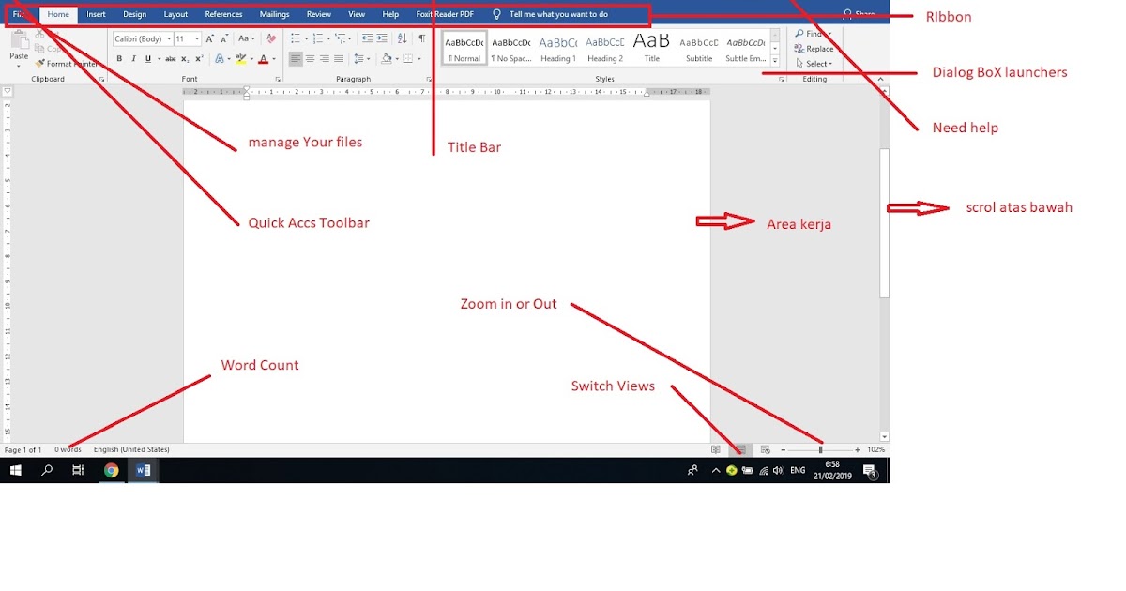1126x591 pixels.
Task: Click the bullet list icon
Action: pos(295,38)
